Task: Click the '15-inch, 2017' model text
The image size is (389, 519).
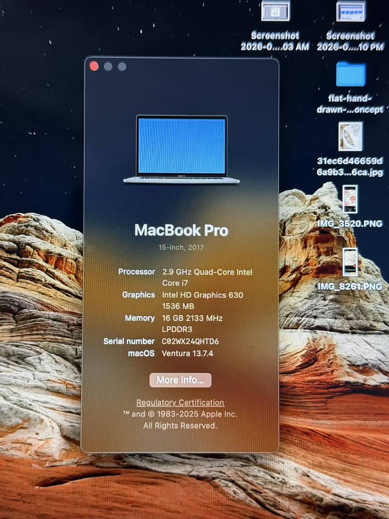Action: (181, 247)
